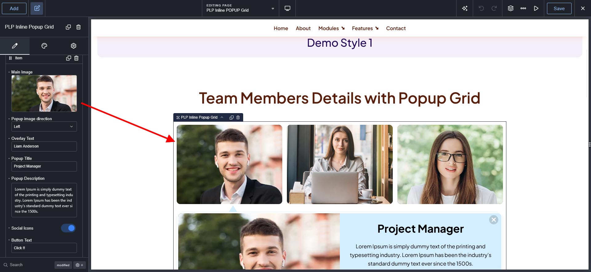Image resolution: width=591 pixels, height=272 pixels.
Task: Click the Lorem Ipsum popup paragraph
Action: 420,255
